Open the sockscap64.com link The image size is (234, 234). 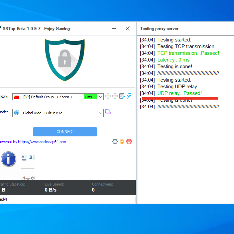pos(42,142)
